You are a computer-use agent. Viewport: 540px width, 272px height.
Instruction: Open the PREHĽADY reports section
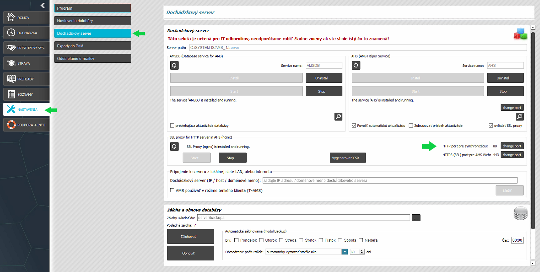pos(26,79)
